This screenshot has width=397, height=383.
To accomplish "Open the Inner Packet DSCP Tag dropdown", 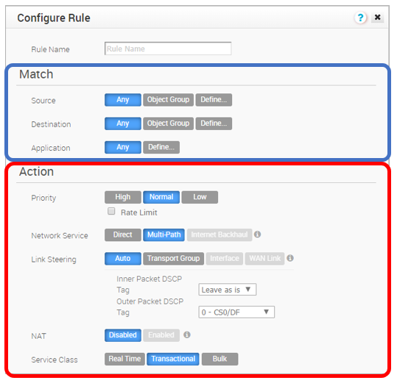I will pos(228,290).
